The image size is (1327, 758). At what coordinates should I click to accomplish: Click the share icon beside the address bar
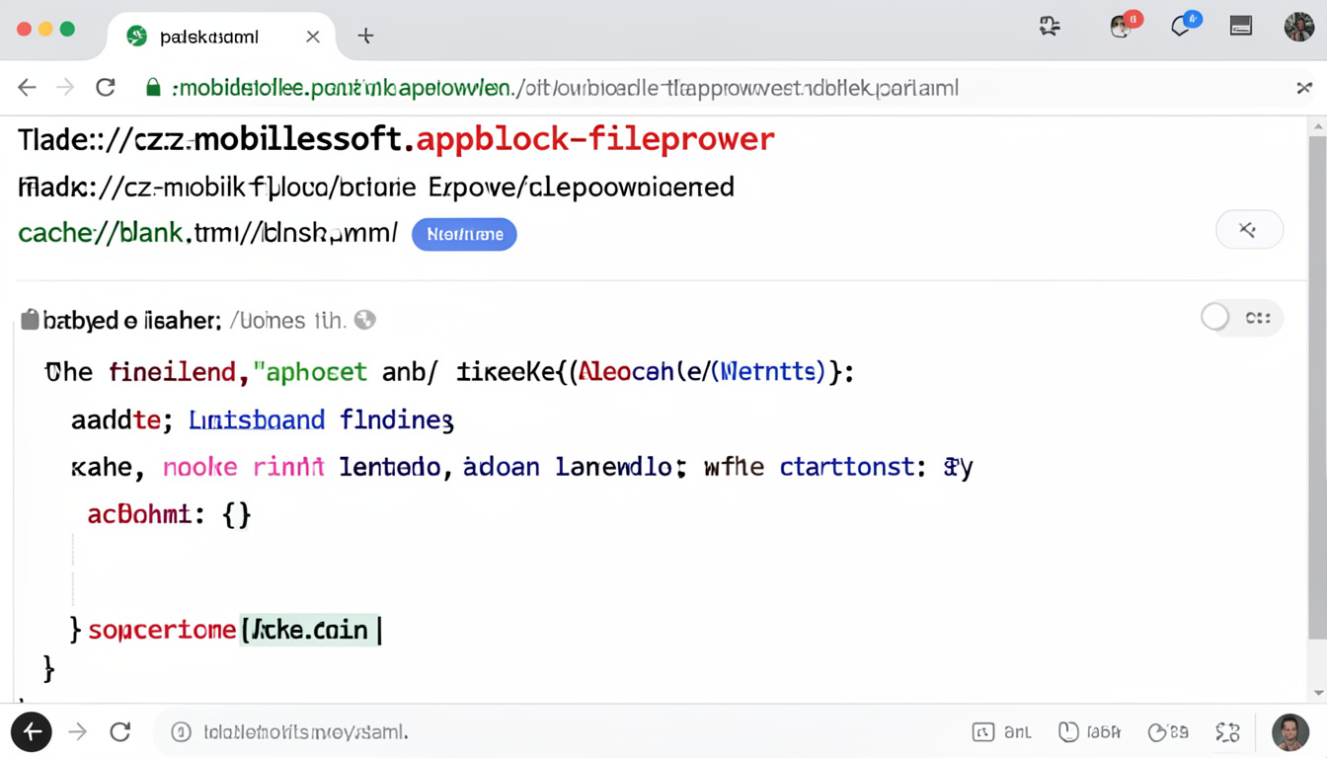1304,87
